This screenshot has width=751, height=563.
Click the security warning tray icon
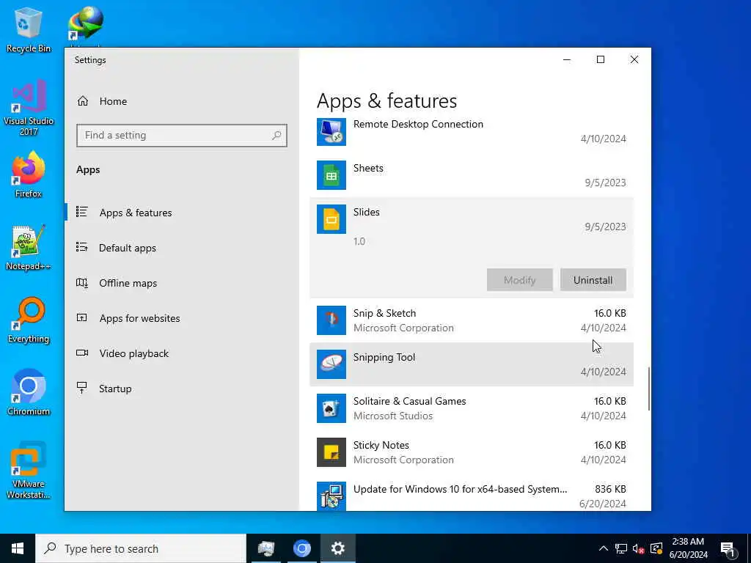tap(656, 548)
